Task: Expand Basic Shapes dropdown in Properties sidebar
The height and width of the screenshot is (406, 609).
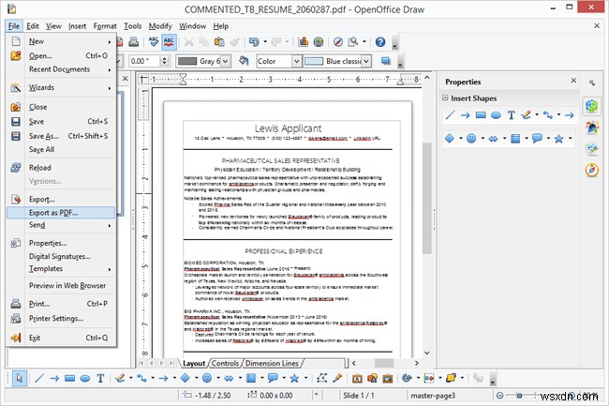Action: [461, 139]
